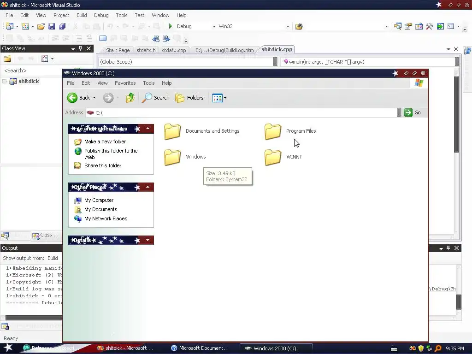Click security shield icon in system tray
Viewport: 472px width, 354px height.
[421, 348]
